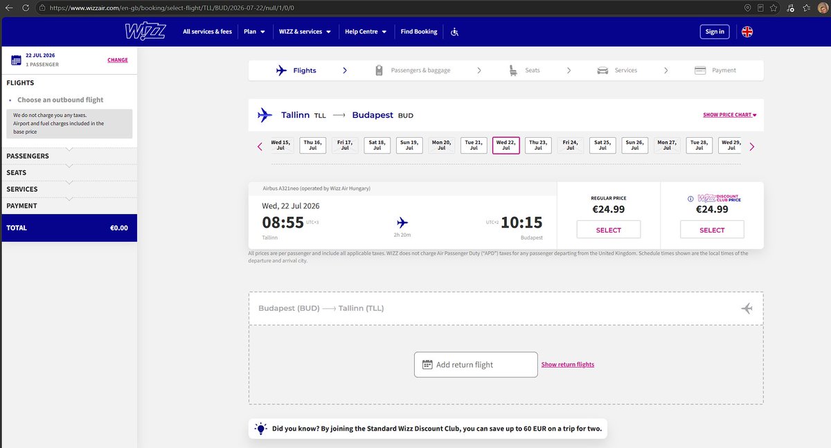Show earlier dates with left arrow
Screen dimensions: 831x448
(x=260, y=146)
